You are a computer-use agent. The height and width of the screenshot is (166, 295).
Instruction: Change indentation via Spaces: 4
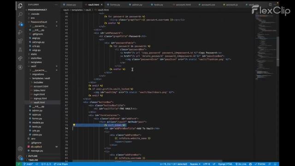(x=195, y=164)
